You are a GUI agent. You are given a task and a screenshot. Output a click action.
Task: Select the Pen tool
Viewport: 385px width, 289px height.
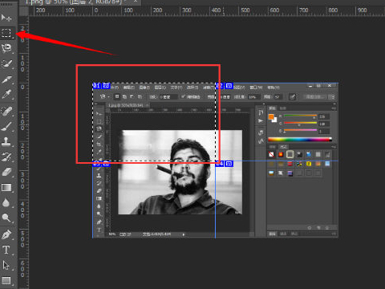pos(6,234)
